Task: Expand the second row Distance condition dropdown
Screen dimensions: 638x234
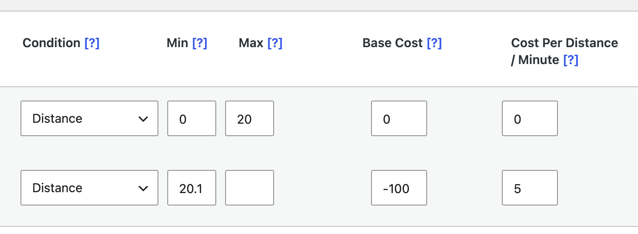Action: pos(89,188)
